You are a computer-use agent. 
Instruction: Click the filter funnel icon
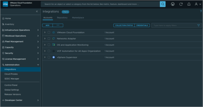[198, 25]
